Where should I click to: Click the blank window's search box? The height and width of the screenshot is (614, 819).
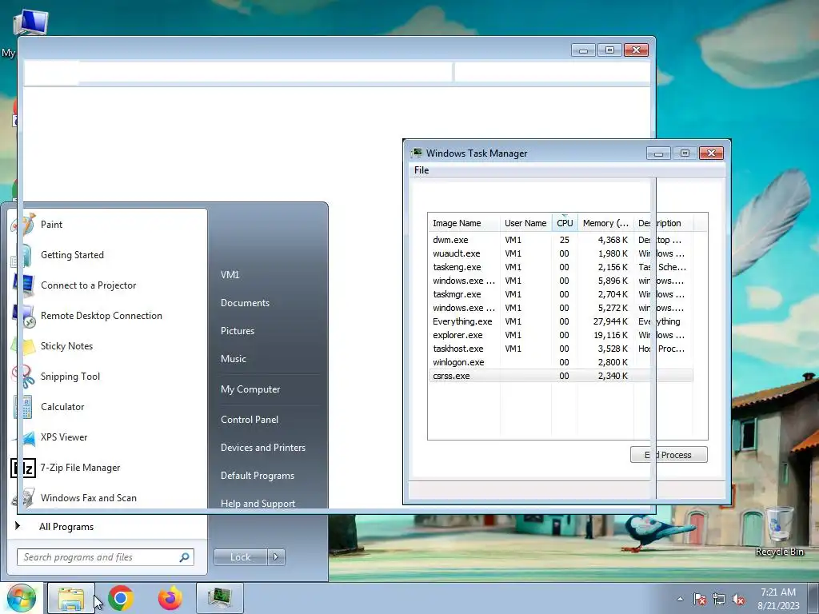552,71
